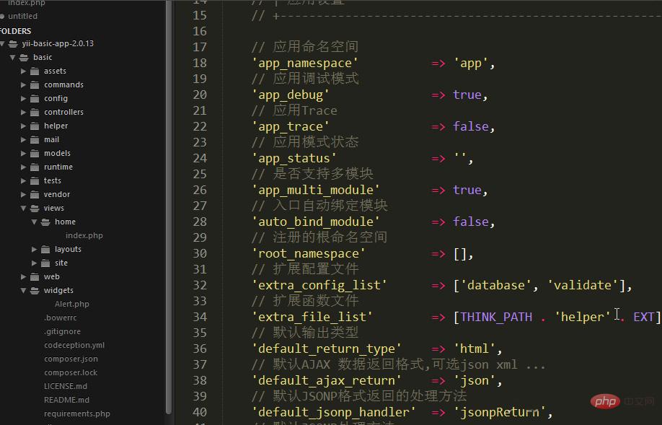Expand the layouts folder arrow

(x=35, y=249)
